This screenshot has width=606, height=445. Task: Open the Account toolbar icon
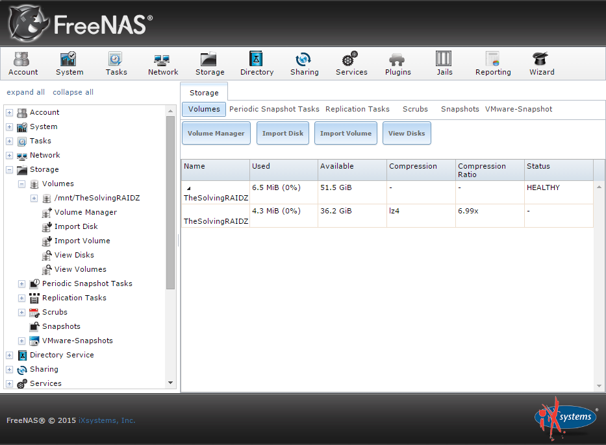(x=23, y=64)
